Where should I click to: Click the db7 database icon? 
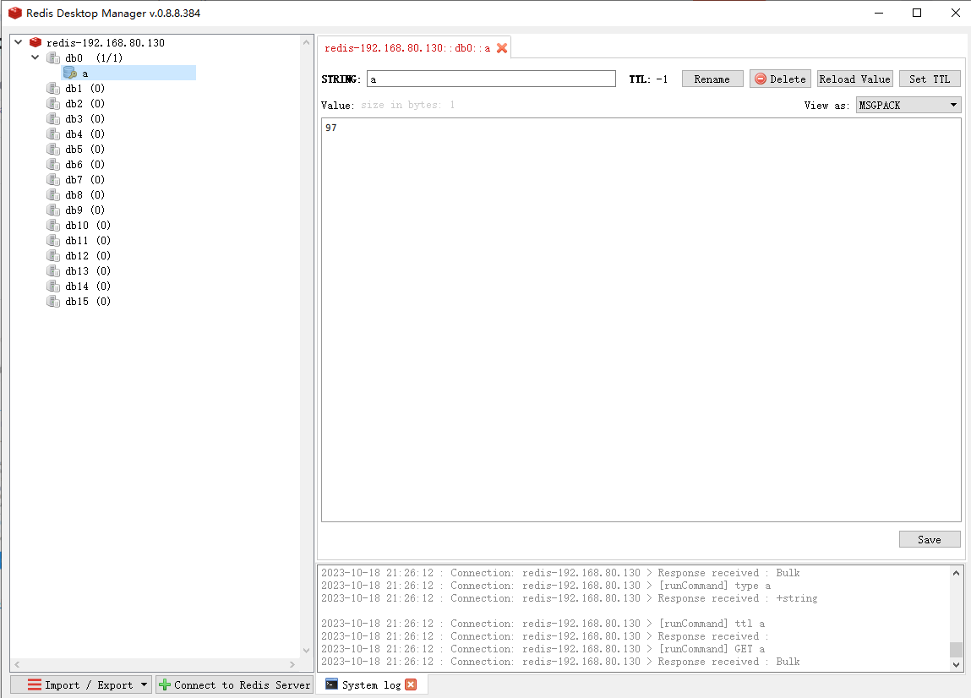click(x=53, y=179)
